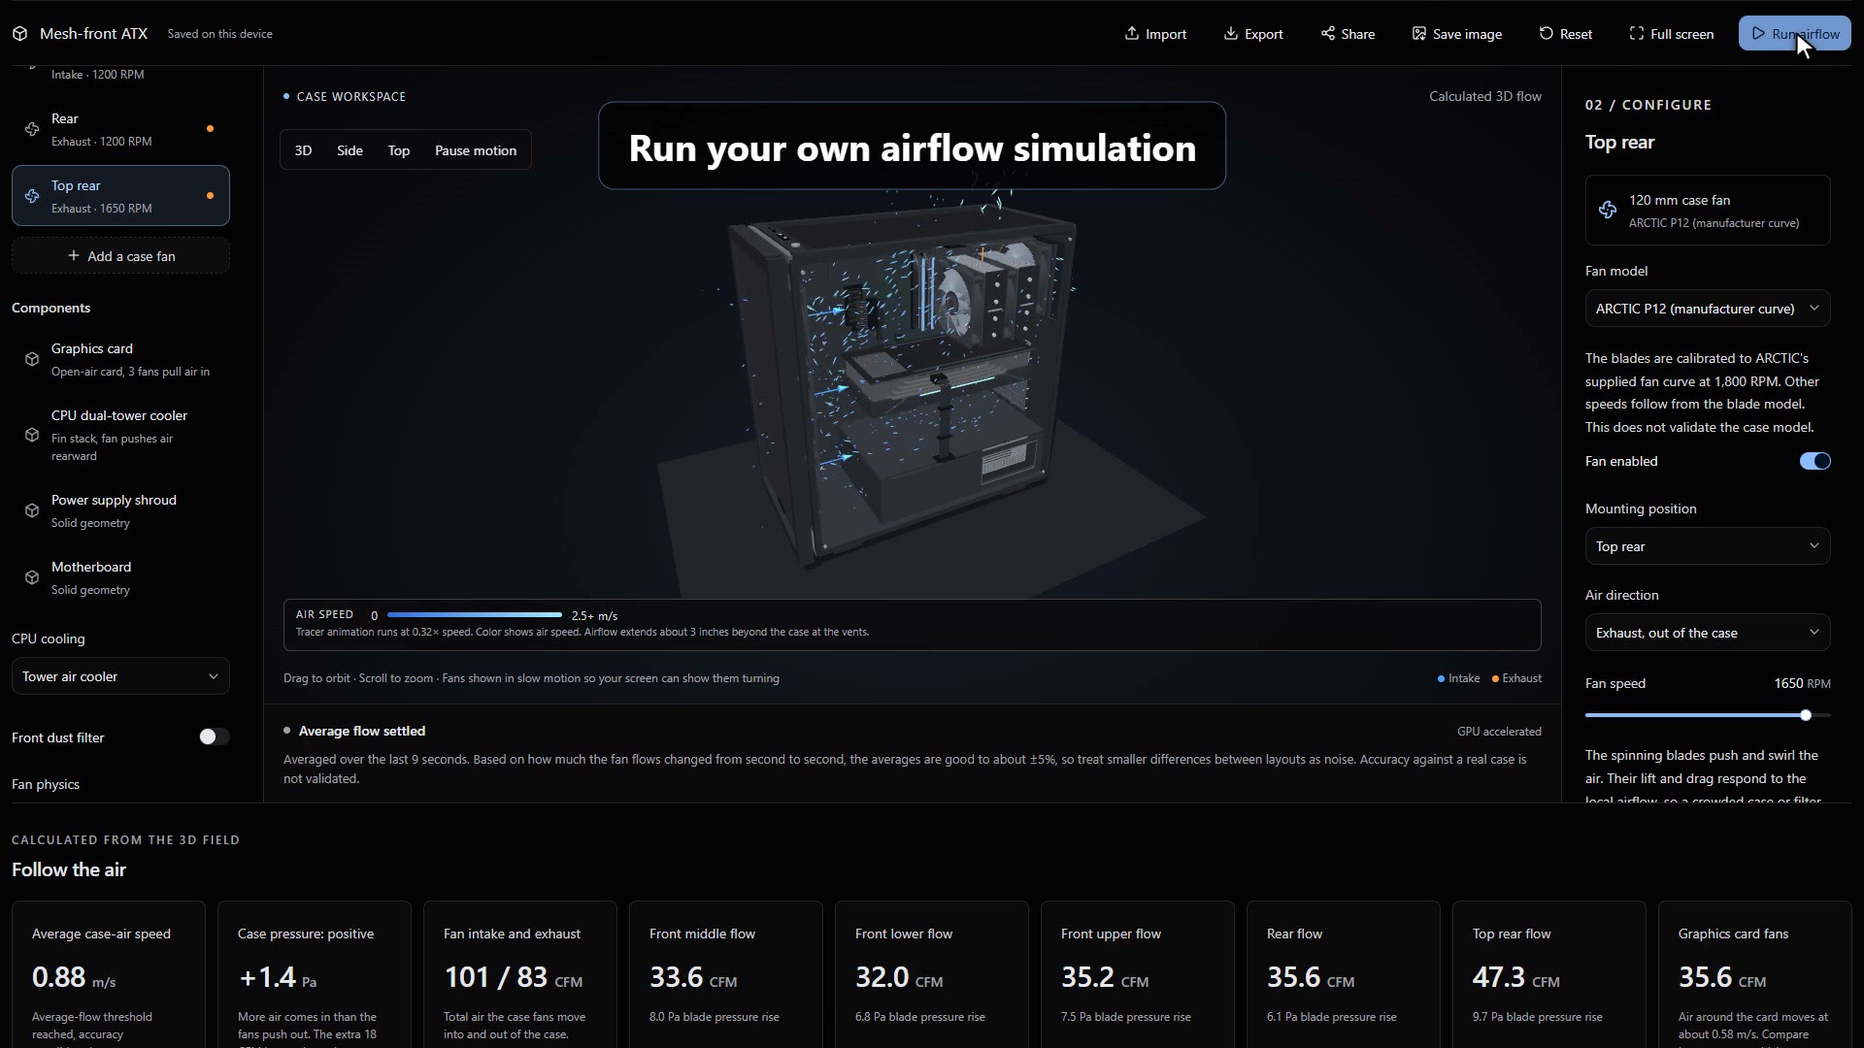The image size is (1864, 1048).
Task: Click the Full screen corners icon
Action: point(1637,33)
